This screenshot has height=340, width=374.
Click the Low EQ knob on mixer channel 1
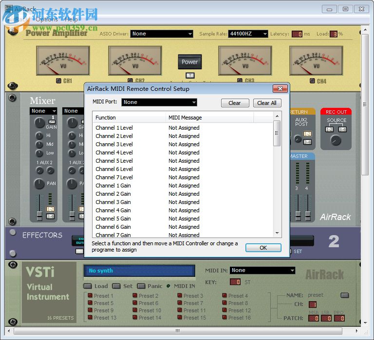click(39, 153)
